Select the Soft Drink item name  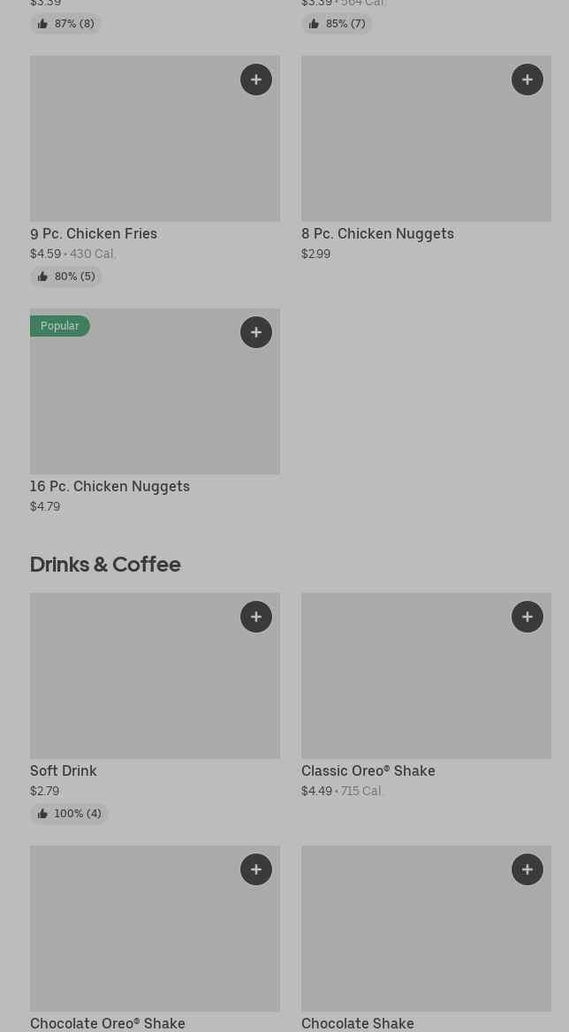click(64, 771)
